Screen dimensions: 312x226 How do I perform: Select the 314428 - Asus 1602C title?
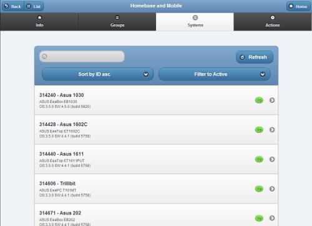pos(63,124)
